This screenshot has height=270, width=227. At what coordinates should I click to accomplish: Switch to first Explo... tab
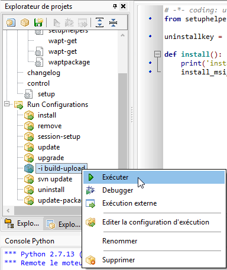pyautogui.click(x=22, y=223)
